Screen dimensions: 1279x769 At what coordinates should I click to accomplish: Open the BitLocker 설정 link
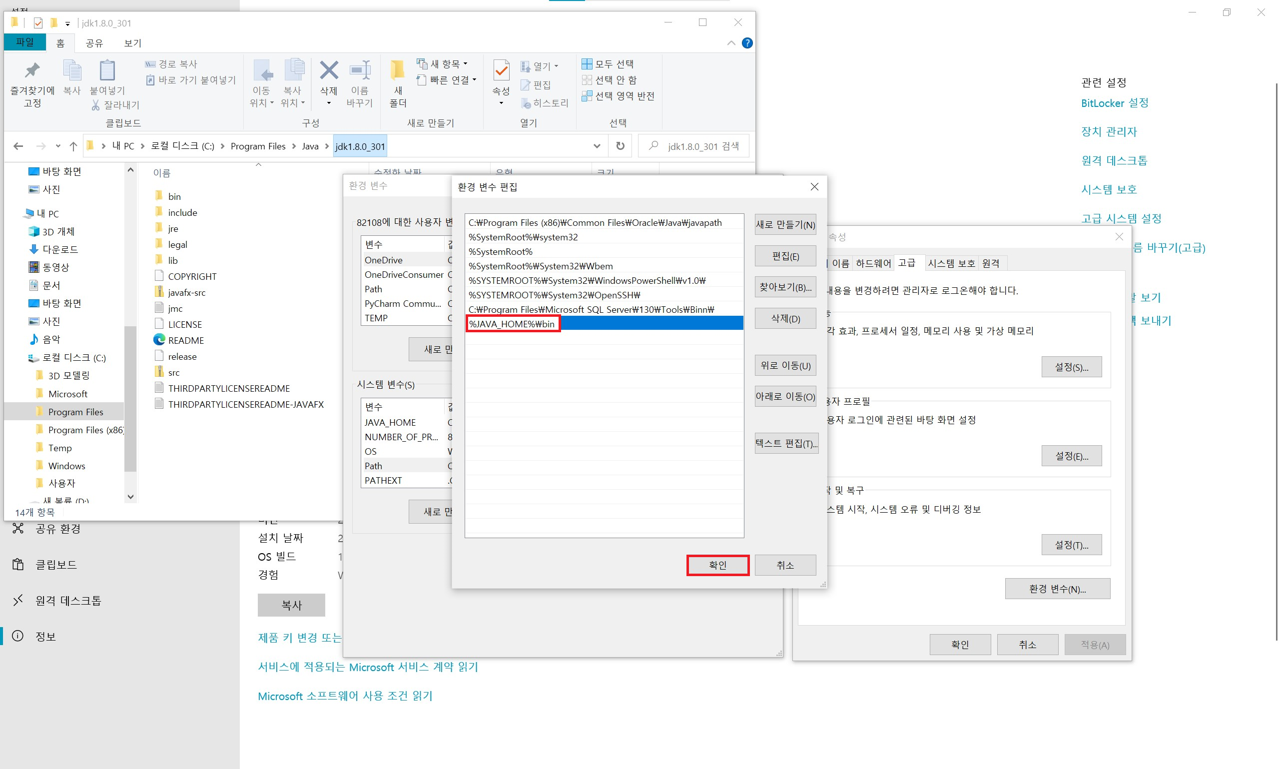pyautogui.click(x=1114, y=103)
